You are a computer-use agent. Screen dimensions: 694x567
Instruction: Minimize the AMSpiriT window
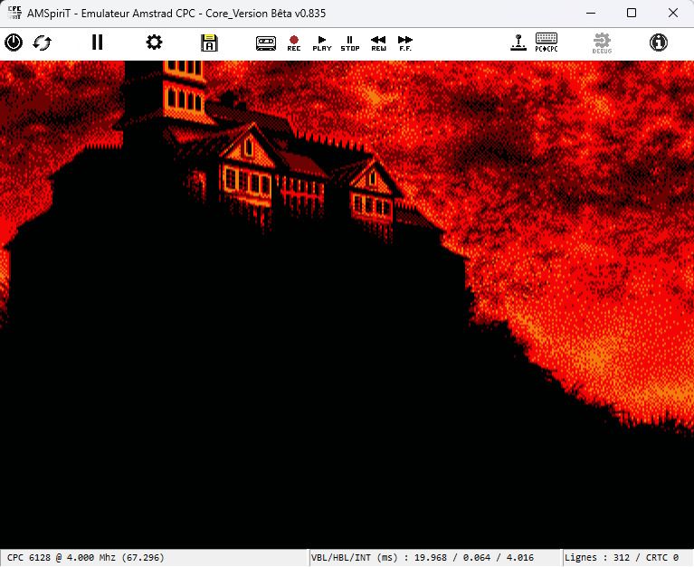tap(591, 13)
